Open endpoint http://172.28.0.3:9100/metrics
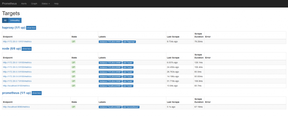288x117 pixels. 17,72
